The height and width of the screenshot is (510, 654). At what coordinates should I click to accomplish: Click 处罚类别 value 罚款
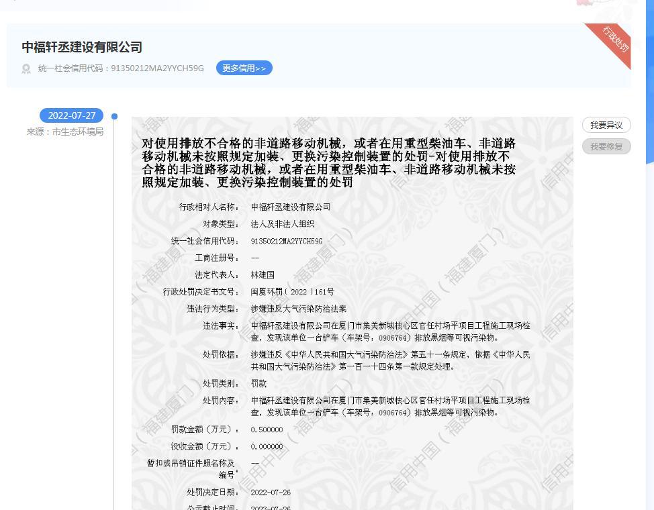259,384
